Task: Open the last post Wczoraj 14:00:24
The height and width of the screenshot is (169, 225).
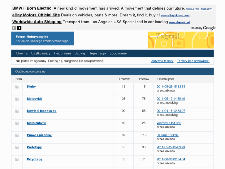Action: [x=169, y=123]
